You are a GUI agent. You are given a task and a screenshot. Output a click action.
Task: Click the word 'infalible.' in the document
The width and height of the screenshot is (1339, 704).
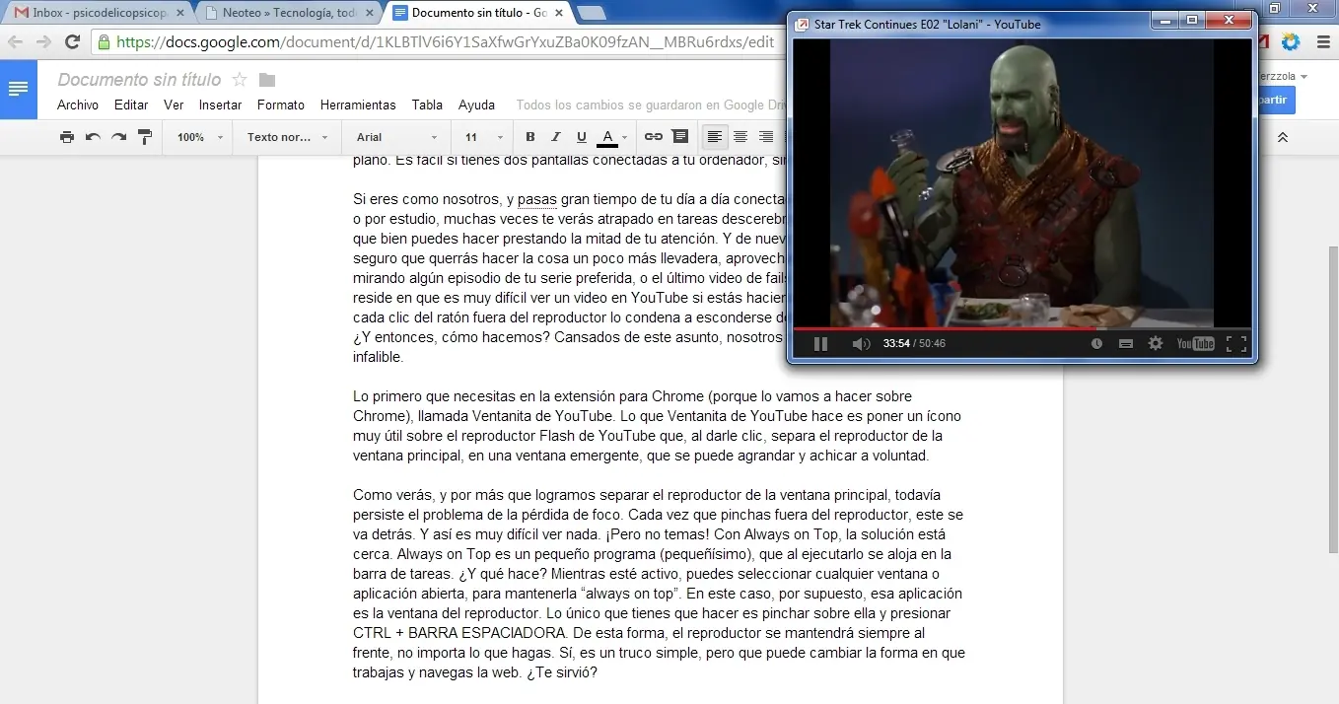pos(380,357)
